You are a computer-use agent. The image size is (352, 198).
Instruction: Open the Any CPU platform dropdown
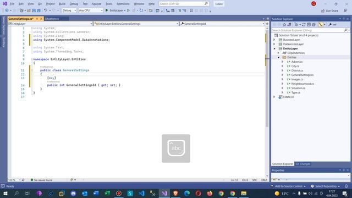(91, 10)
